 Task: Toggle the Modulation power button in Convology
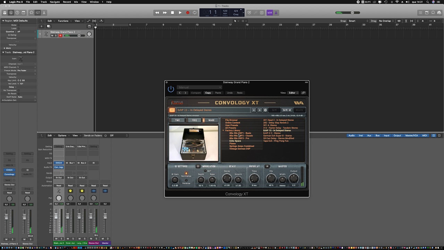[x=198, y=166]
